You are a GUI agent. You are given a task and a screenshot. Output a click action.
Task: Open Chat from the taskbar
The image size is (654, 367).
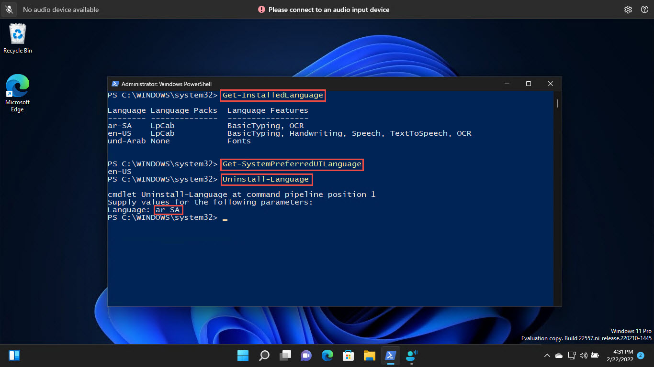pyautogui.click(x=306, y=355)
